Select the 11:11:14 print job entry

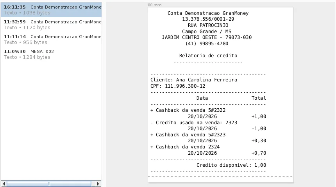coord(51,39)
